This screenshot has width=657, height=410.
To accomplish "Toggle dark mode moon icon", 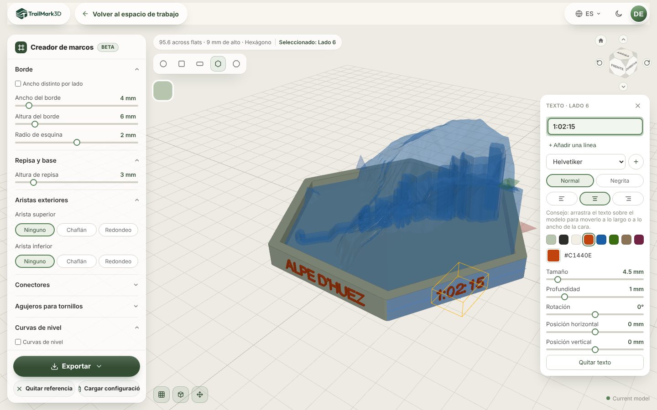I will (619, 14).
